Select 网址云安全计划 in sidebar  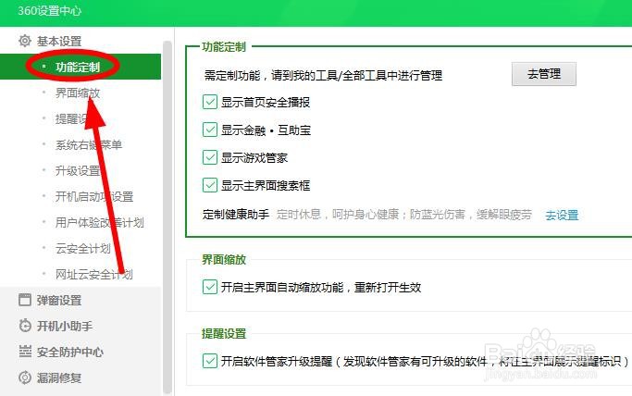click(93, 275)
